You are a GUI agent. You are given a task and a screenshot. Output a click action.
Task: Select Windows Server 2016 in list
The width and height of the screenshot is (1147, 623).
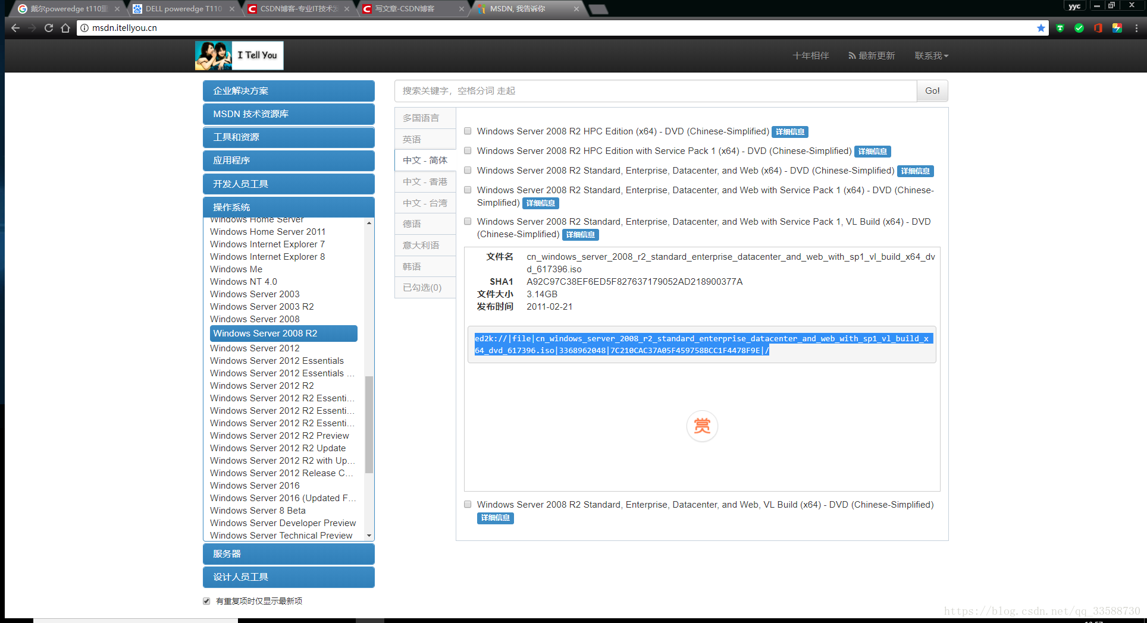coord(255,486)
